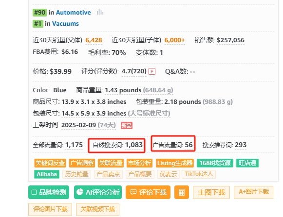
Task: Click the 评论下载 orange button
Action: point(148,192)
